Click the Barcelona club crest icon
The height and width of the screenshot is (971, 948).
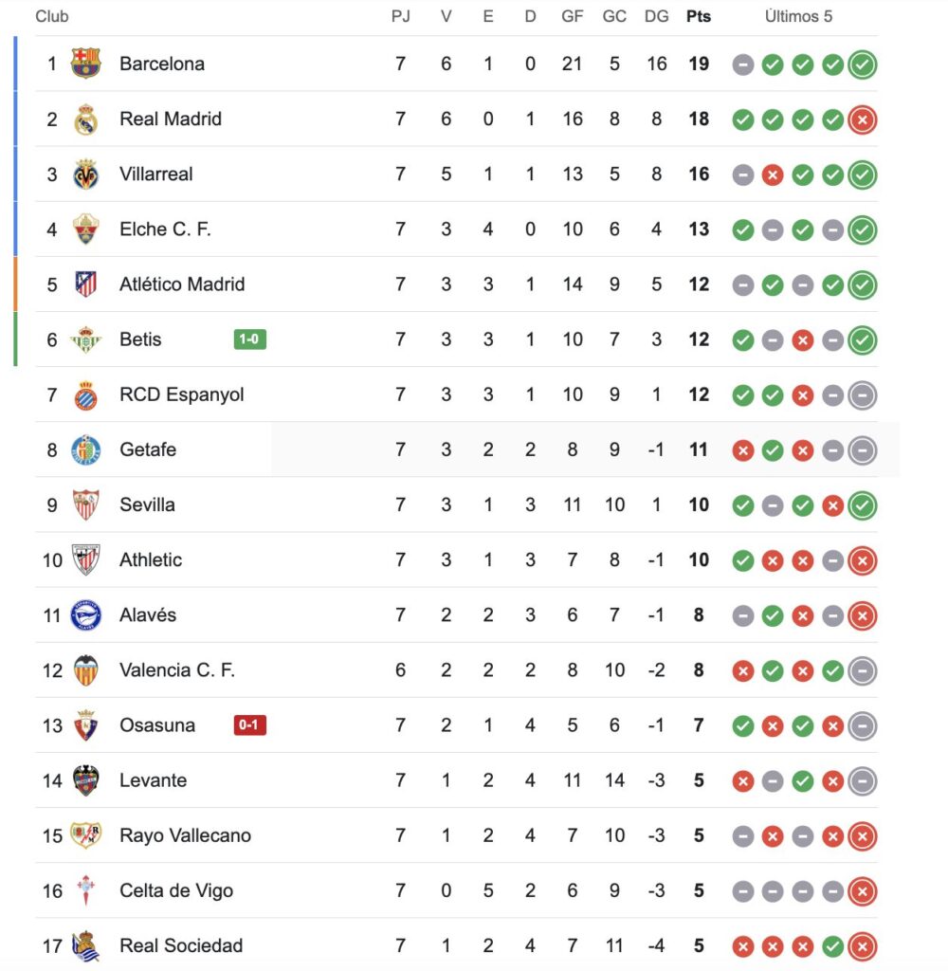tap(85, 64)
